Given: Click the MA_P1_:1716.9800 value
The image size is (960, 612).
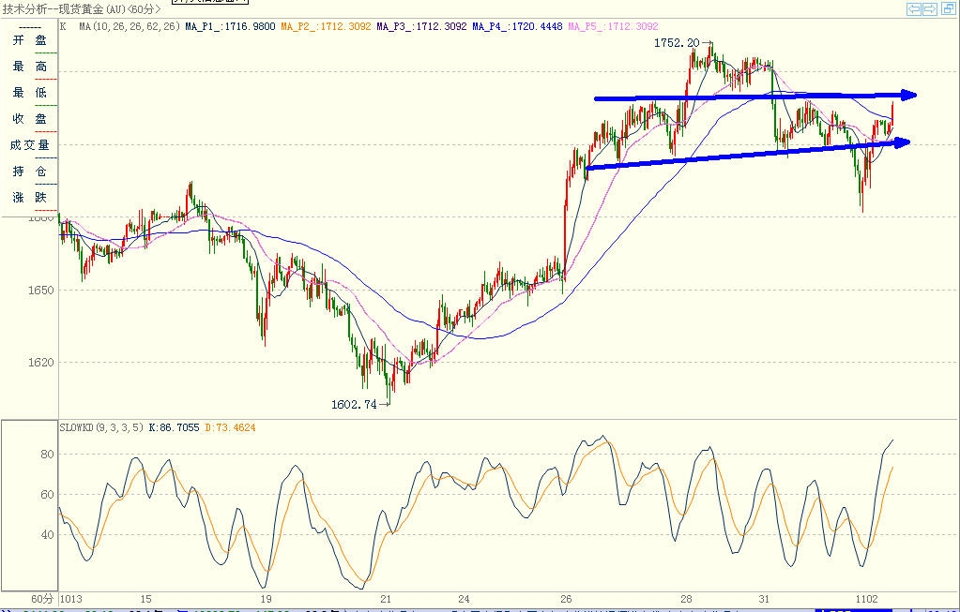Looking at the screenshot, I should click(x=230, y=26).
